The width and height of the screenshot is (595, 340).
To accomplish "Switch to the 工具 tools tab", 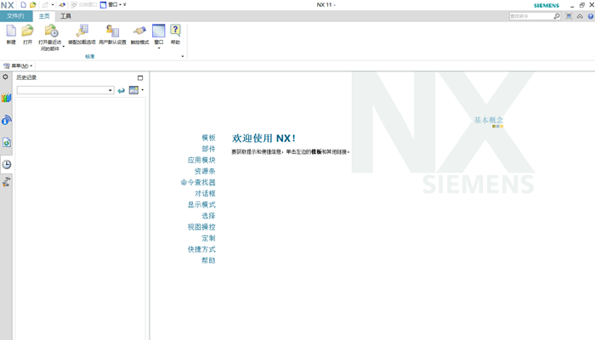I will click(65, 16).
